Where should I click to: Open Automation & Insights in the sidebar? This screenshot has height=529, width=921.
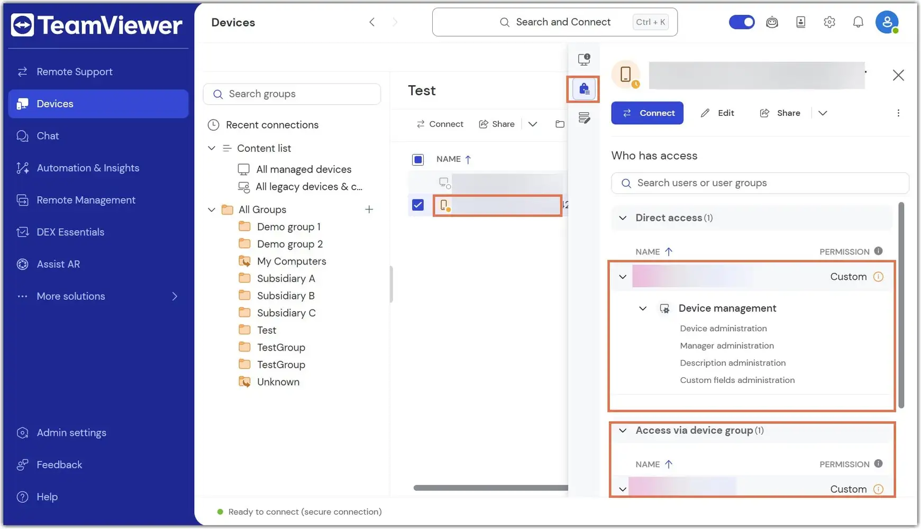[98, 168]
